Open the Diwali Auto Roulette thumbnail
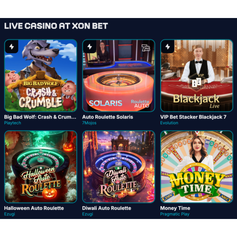Image resolution: width=237 pixels, height=237 pixels. coord(118,167)
